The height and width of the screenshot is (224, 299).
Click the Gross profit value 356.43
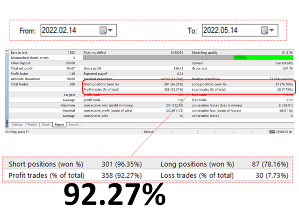point(178,69)
